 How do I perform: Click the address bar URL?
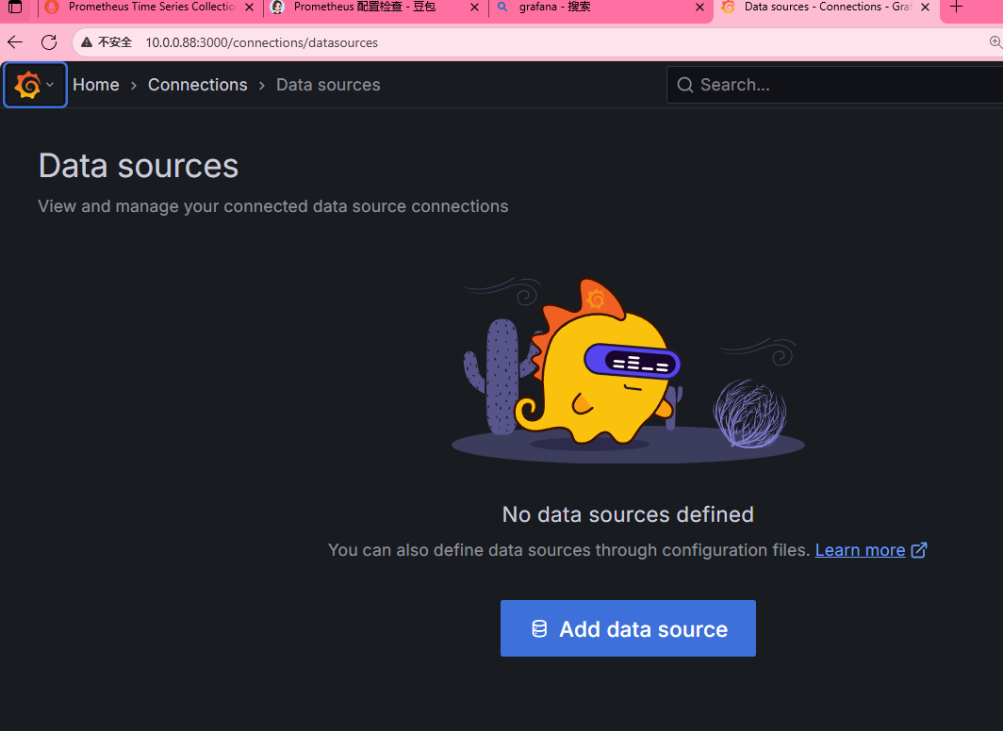click(x=262, y=42)
